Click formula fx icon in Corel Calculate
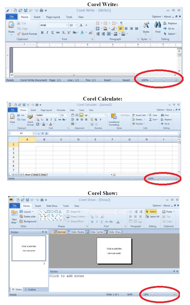 [x=47, y=133]
